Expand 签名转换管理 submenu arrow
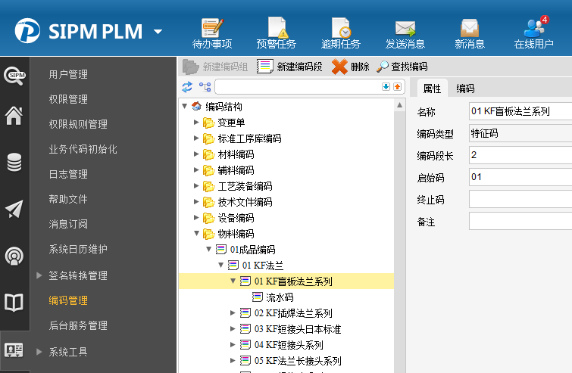Screen dimensions: 572x373 coord(39,275)
